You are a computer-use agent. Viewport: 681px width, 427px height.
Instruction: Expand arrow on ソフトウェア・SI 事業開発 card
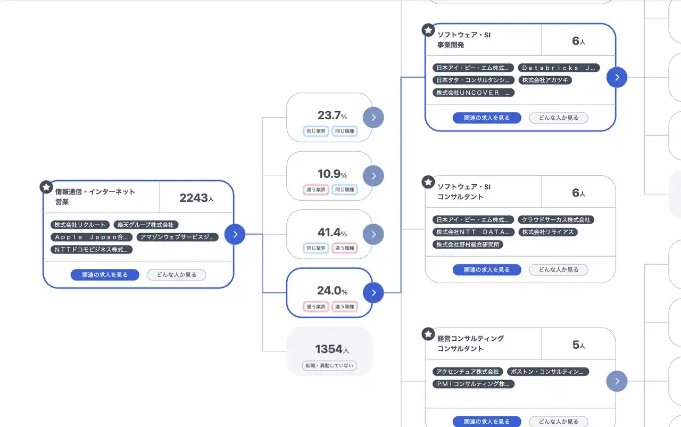coord(617,77)
